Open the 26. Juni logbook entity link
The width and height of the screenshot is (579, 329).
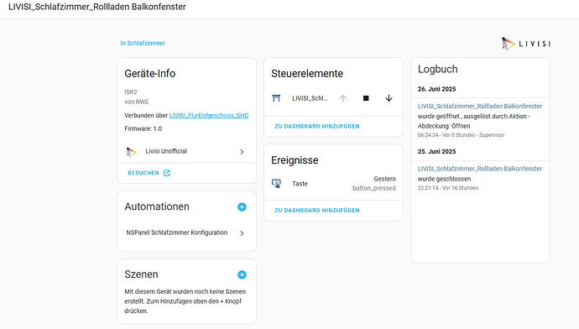pyautogui.click(x=480, y=106)
